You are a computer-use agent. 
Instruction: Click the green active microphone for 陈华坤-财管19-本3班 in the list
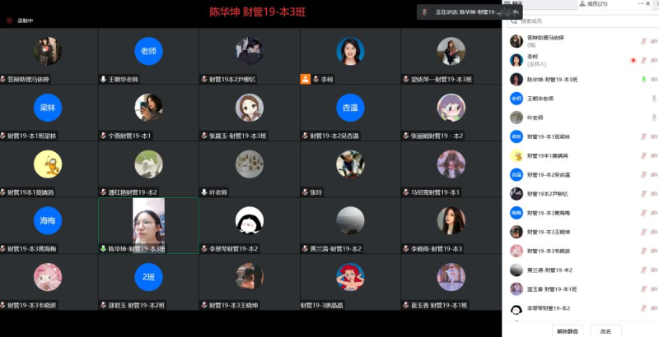tap(643, 79)
